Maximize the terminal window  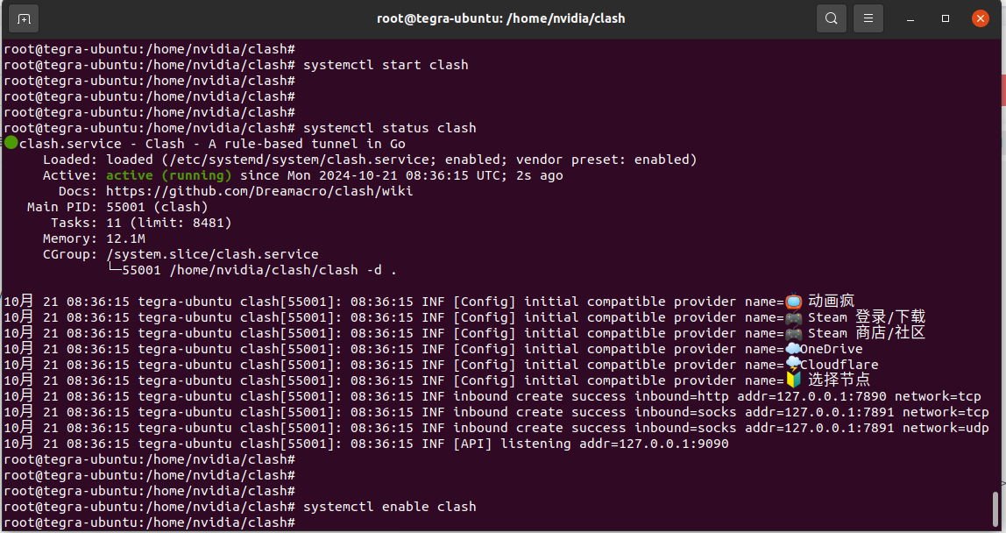click(x=946, y=18)
